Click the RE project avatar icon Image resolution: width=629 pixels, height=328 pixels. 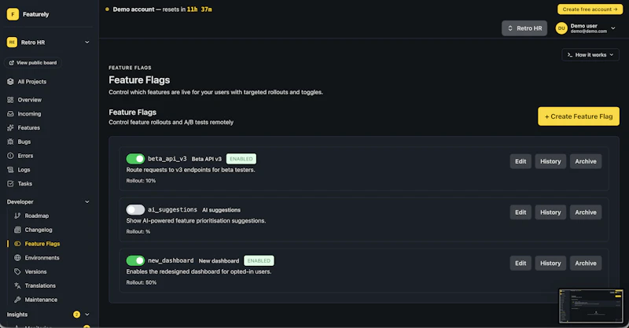(12, 42)
